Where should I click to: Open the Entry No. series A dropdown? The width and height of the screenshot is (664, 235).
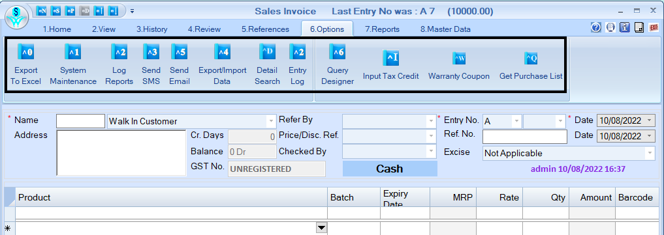(x=516, y=121)
